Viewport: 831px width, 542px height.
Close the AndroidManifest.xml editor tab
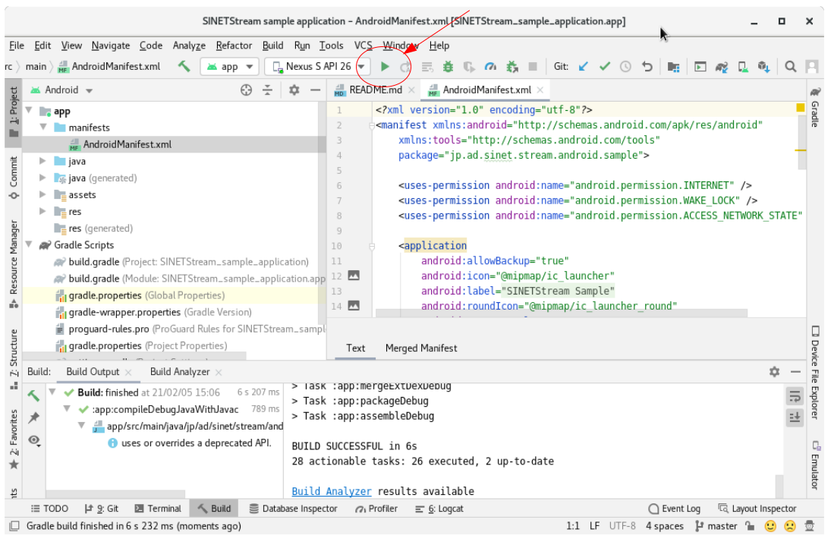pos(540,90)
